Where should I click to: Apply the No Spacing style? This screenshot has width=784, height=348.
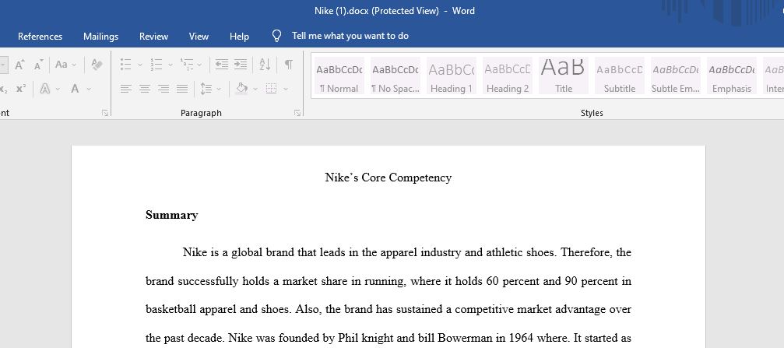click(396, 76)
